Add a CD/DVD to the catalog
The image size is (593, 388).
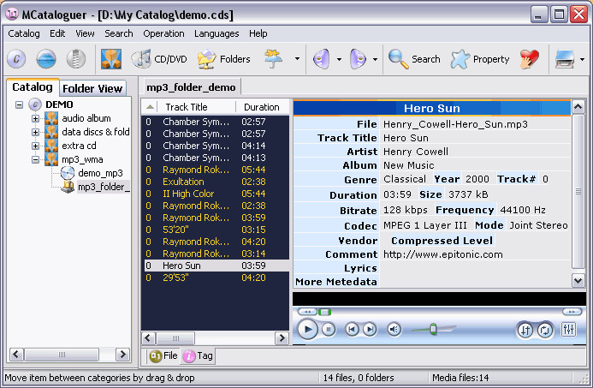click(x=159, y=59)
